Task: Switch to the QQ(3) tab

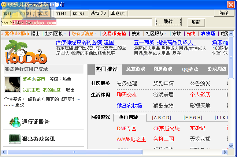Action: coord(43,14)
